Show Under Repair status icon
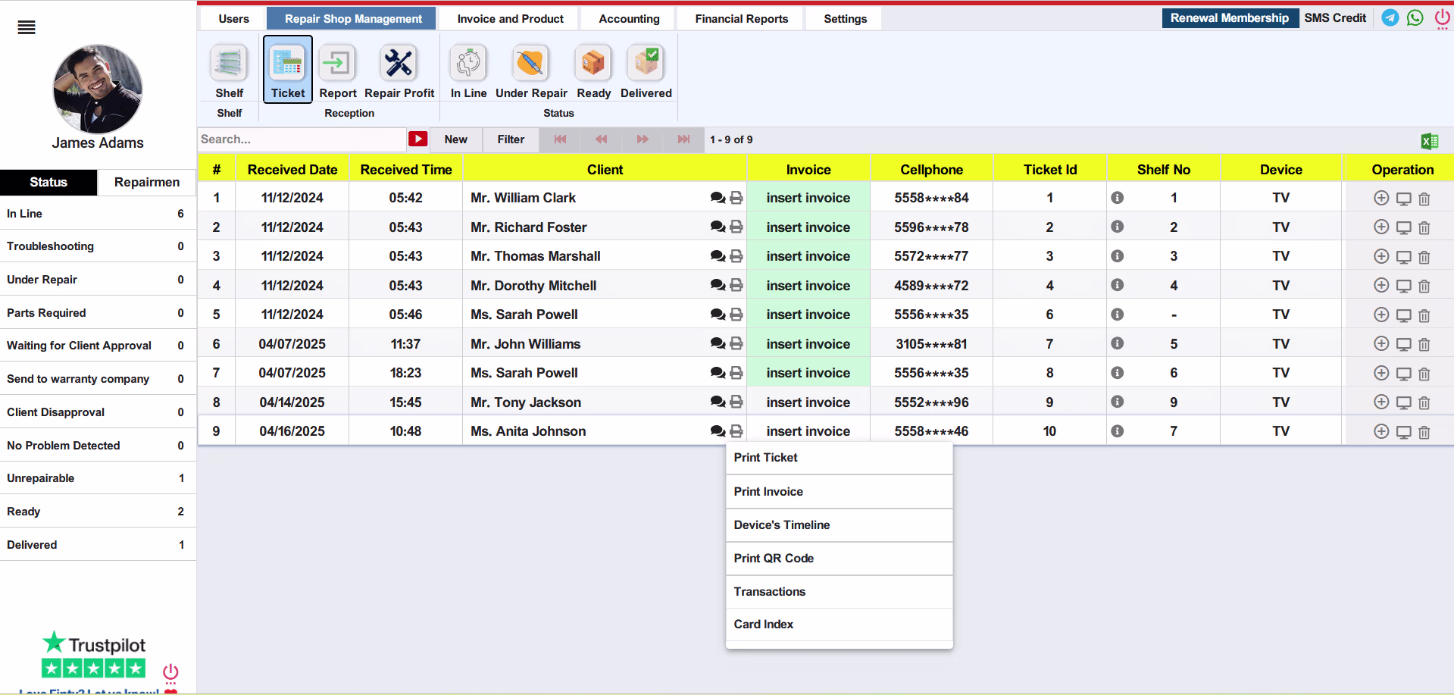Image resolution: width=1454 pixels, height=695 pixels. pyautogui.click(x=530, y=63)
